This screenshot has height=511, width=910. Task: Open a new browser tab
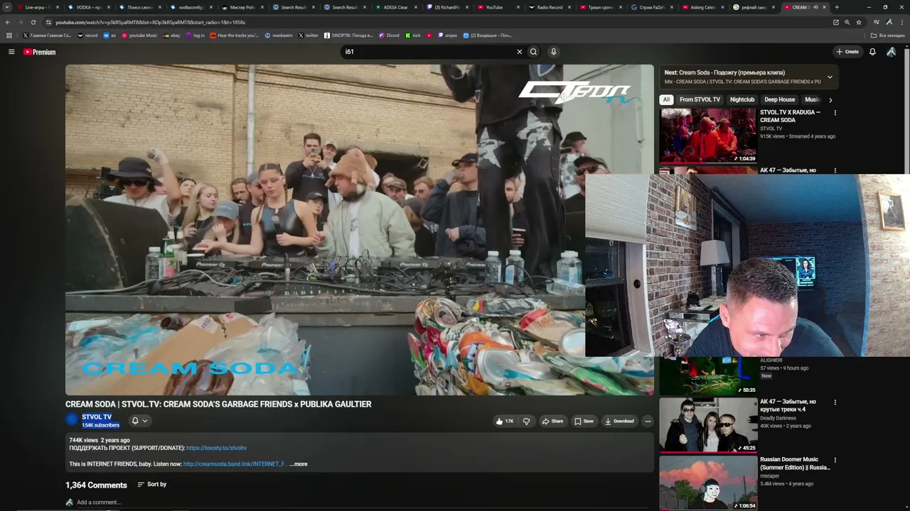pyautogui.click(x=837, y=7)
